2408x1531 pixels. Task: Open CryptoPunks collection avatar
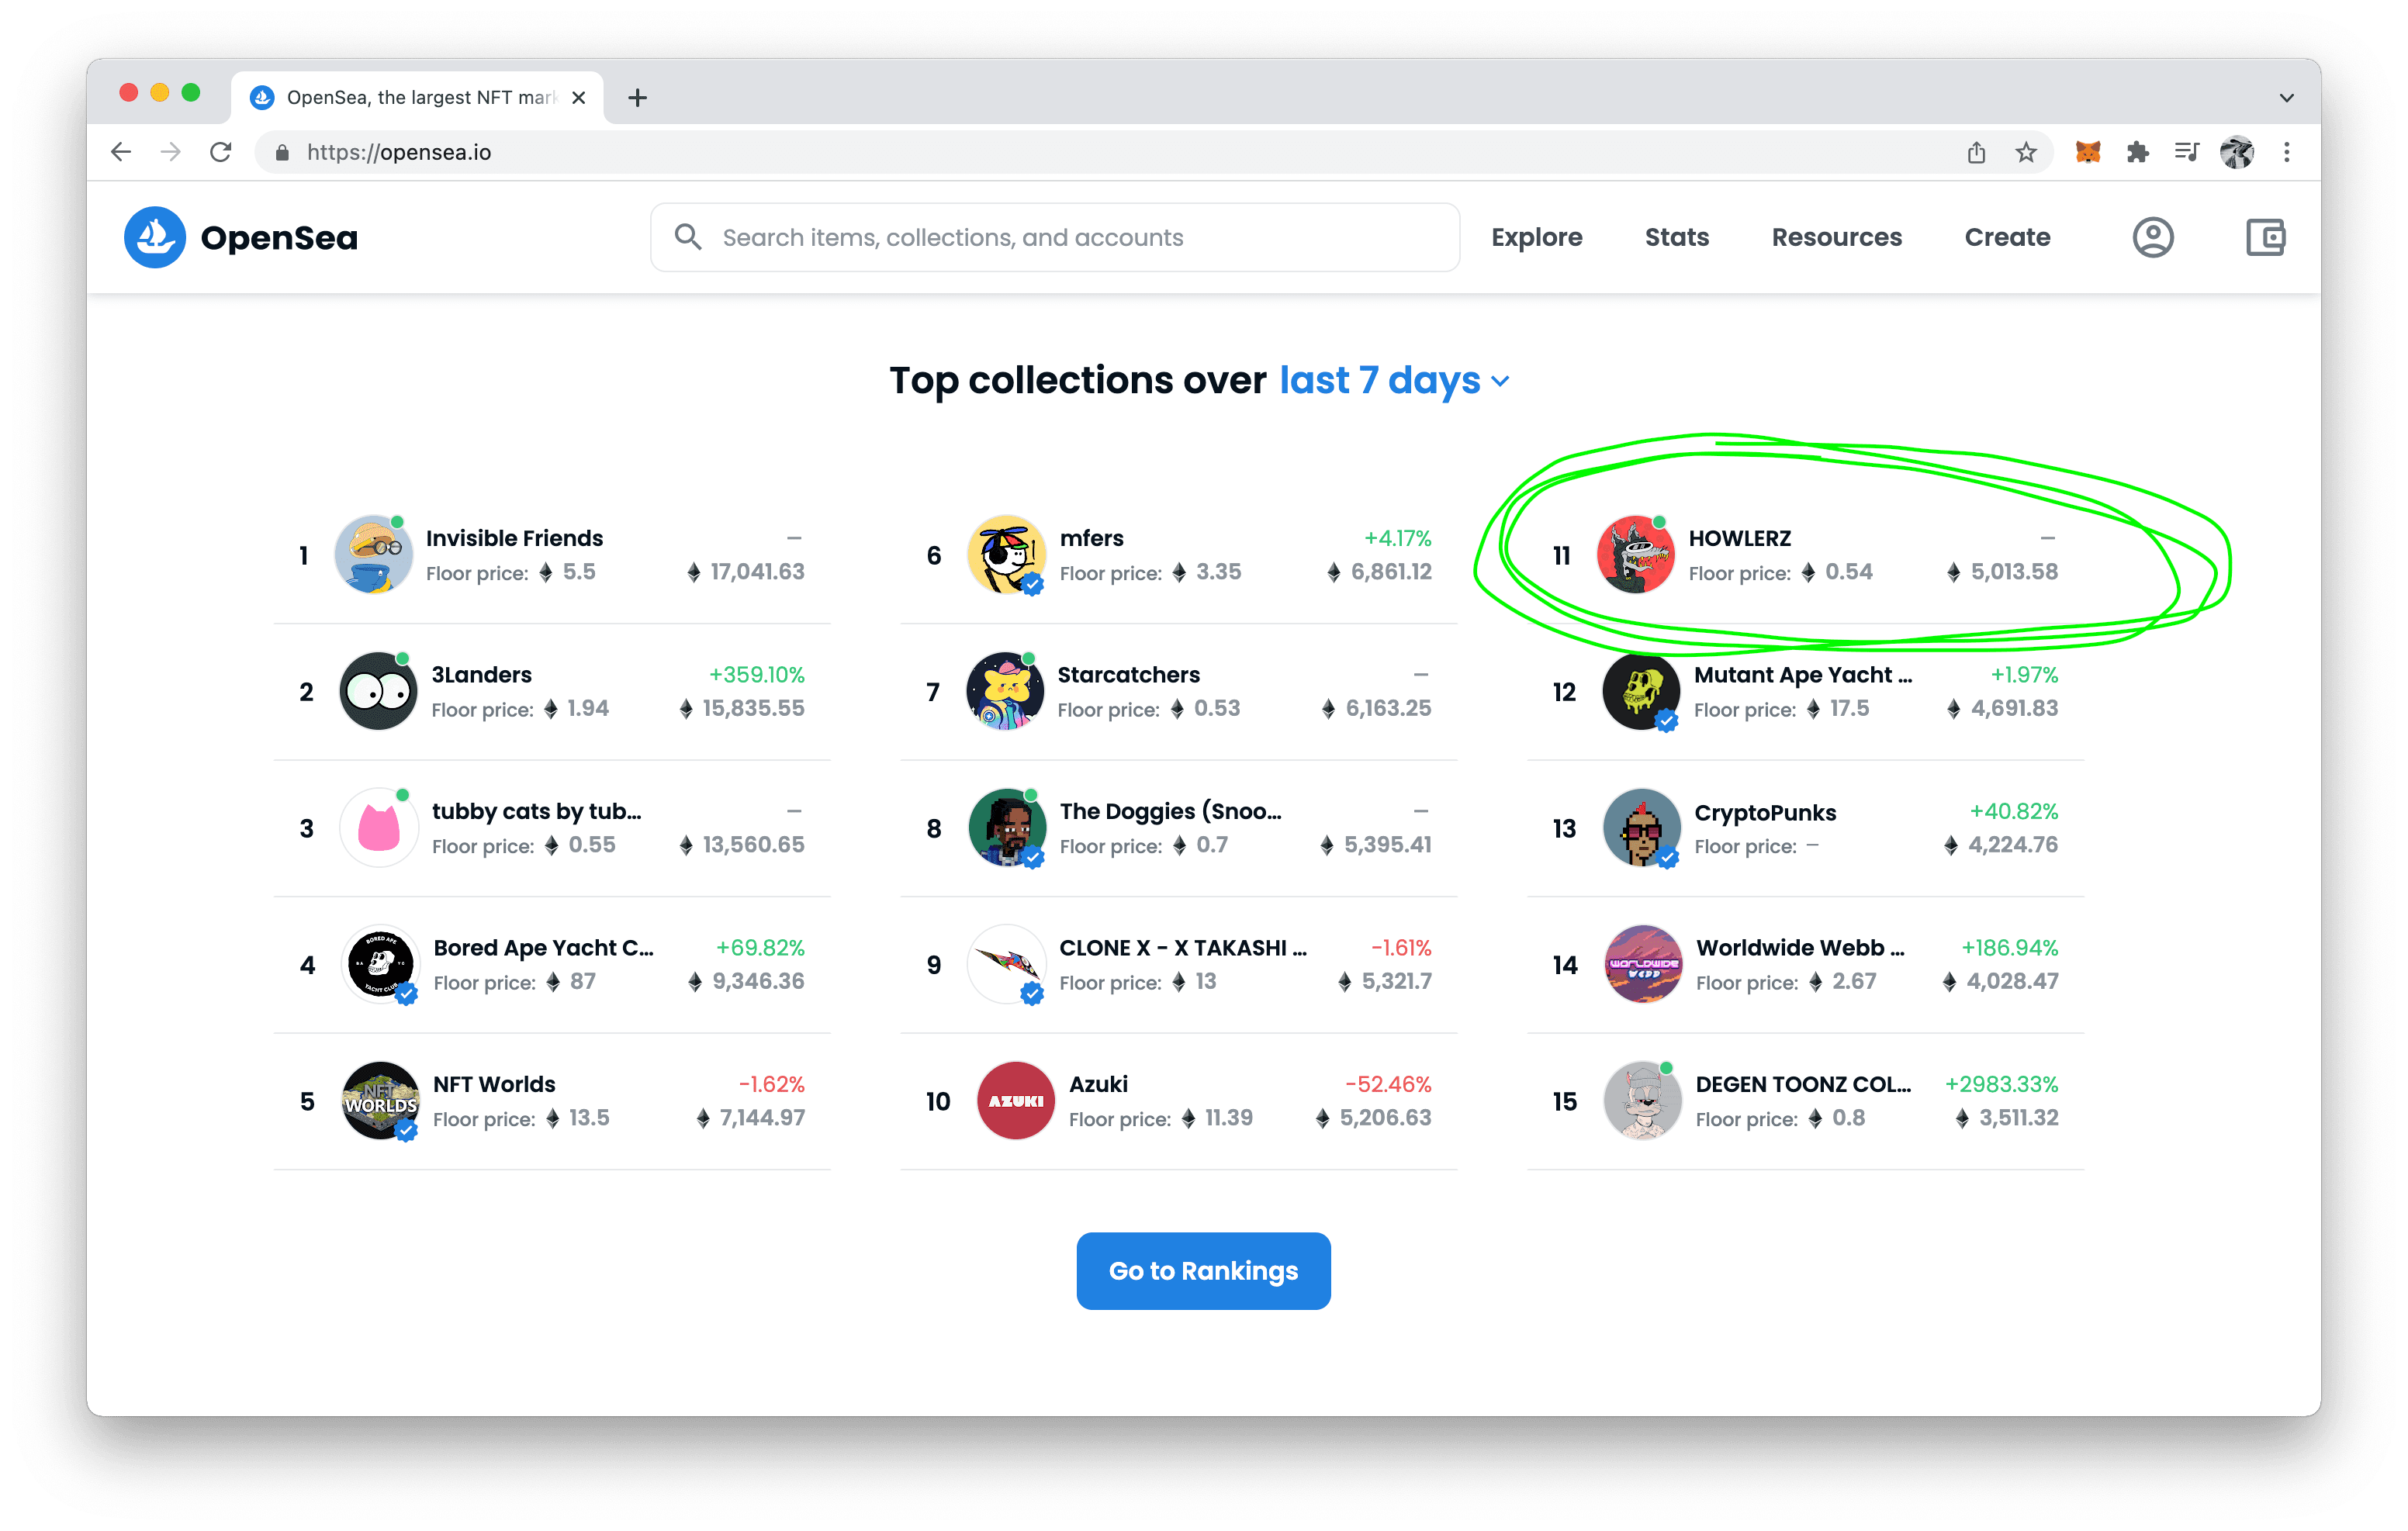tap(1642, 828)
